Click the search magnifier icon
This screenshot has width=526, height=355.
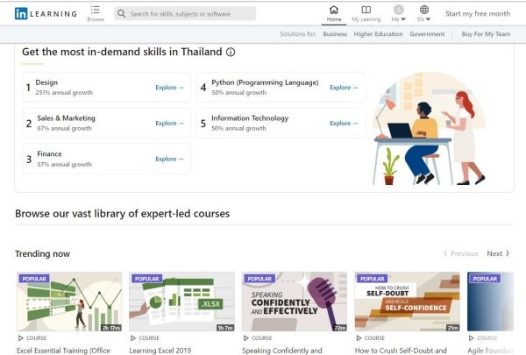[121, 14]
